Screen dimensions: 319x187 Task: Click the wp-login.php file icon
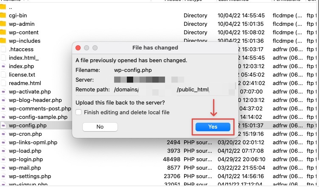(x=3, y=159)
